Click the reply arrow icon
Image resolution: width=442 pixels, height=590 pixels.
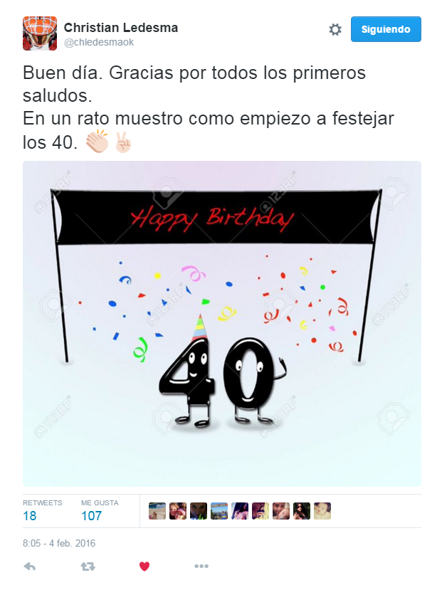[x=30, y=567]
